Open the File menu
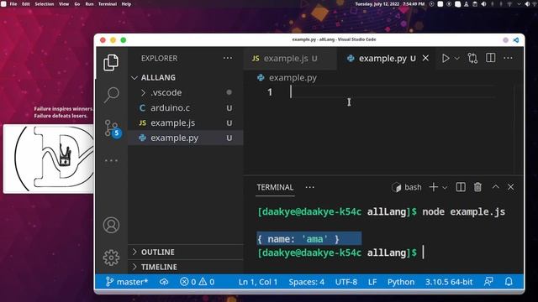 pyautogui.click(x=13, y=4)
